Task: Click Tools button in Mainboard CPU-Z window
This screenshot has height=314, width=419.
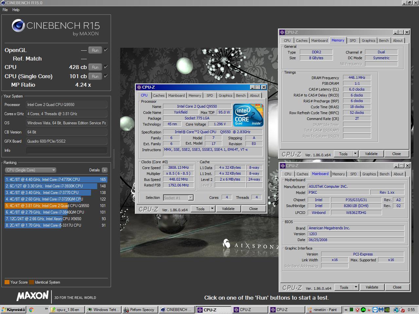Action: click(x=344, y=287)
